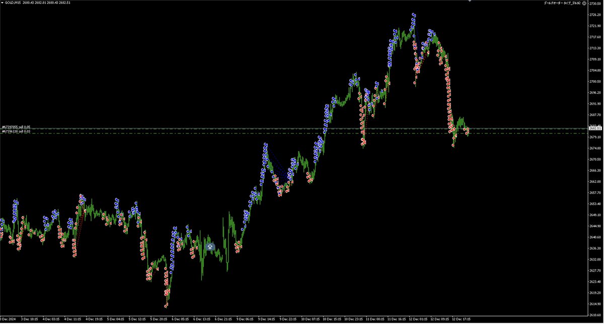Click the expert advisor name label top right

point(563,3)
